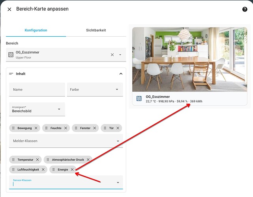Remove the Luftfeuchtigkeit chip
Viewport: 253px width, 197px height.
coord(43,169)
